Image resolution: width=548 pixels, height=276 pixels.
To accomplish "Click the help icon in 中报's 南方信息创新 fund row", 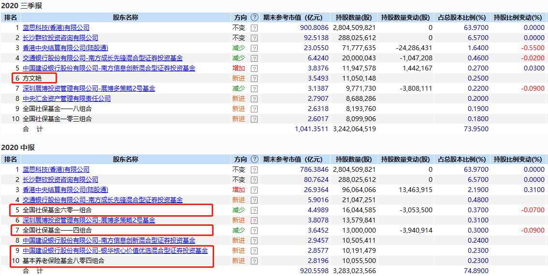I will point(254,241).
